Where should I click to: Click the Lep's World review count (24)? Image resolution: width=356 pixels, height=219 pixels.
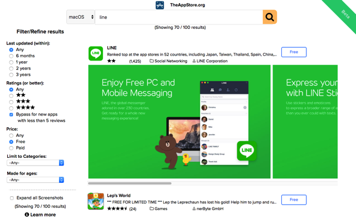point(133,209)
